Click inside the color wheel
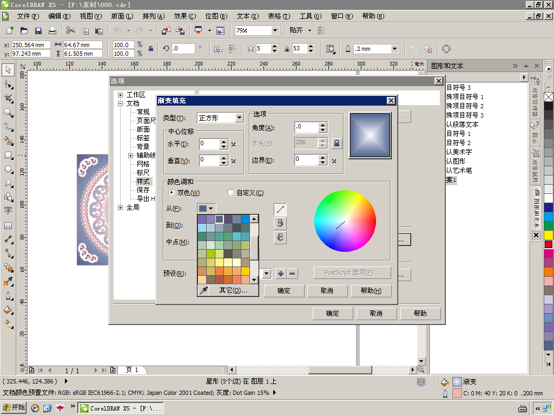Viewport: 554px width, 416px height. [345, 221]
